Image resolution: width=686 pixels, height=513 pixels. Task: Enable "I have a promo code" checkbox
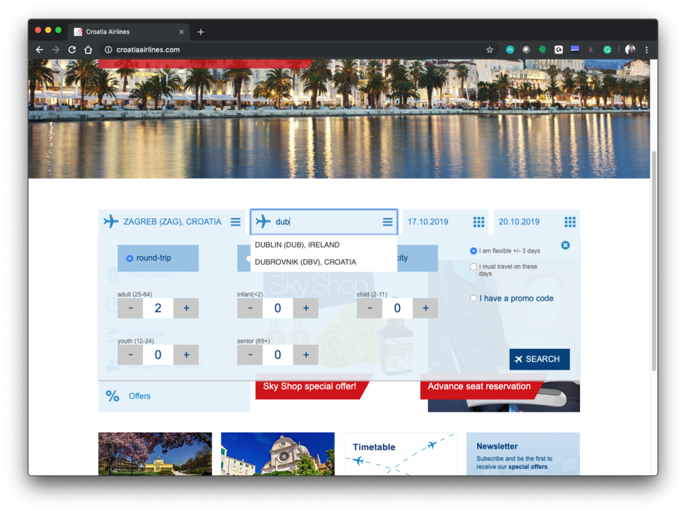(x=474, y=298)
